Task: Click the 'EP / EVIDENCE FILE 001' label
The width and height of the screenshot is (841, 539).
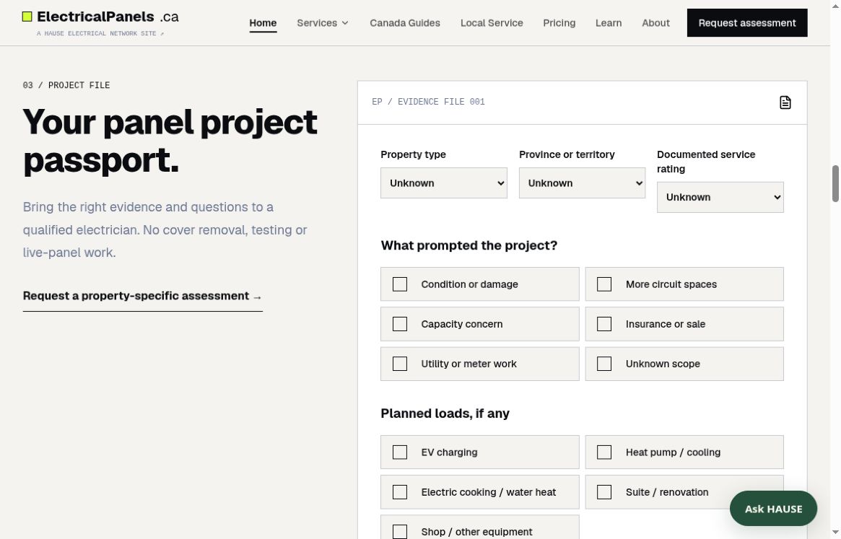Action: pos(428,102)
